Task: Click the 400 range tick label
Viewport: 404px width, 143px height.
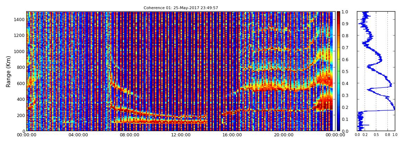Action: pyautogui.click(x=20, y=99)
